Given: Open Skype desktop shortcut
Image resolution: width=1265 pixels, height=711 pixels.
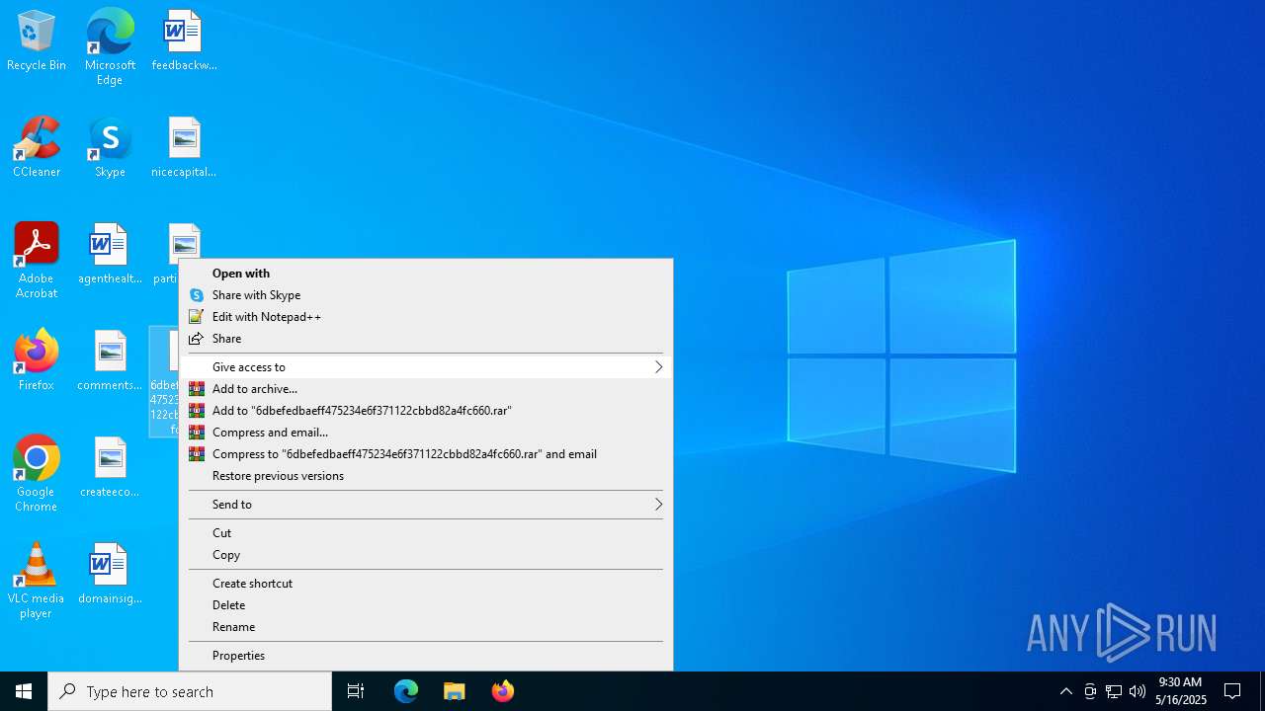Looking at the screenshot, I should coord(110,148).
